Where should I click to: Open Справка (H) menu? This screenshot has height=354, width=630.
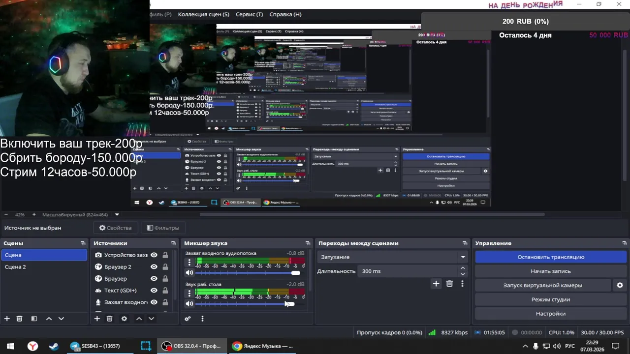click(285, 14)
